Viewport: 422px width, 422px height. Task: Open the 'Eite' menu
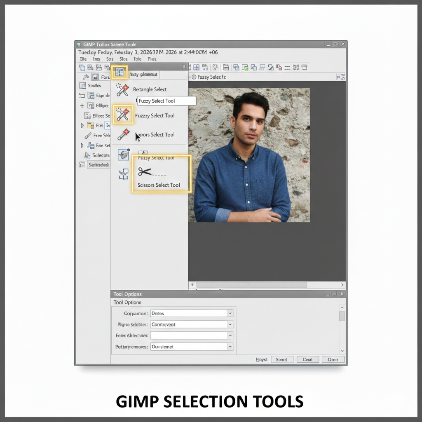(83, 59)
